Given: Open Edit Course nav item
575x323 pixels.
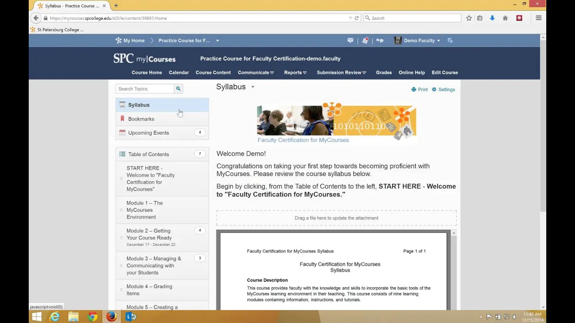Looking at the screenshot, I should click(x=445, y=72).
